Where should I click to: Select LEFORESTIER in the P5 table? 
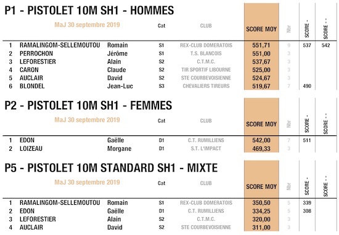click(x=38, y=219)
